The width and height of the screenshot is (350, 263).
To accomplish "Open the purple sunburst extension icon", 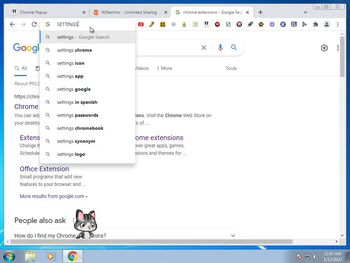I will tap(272, 24).
